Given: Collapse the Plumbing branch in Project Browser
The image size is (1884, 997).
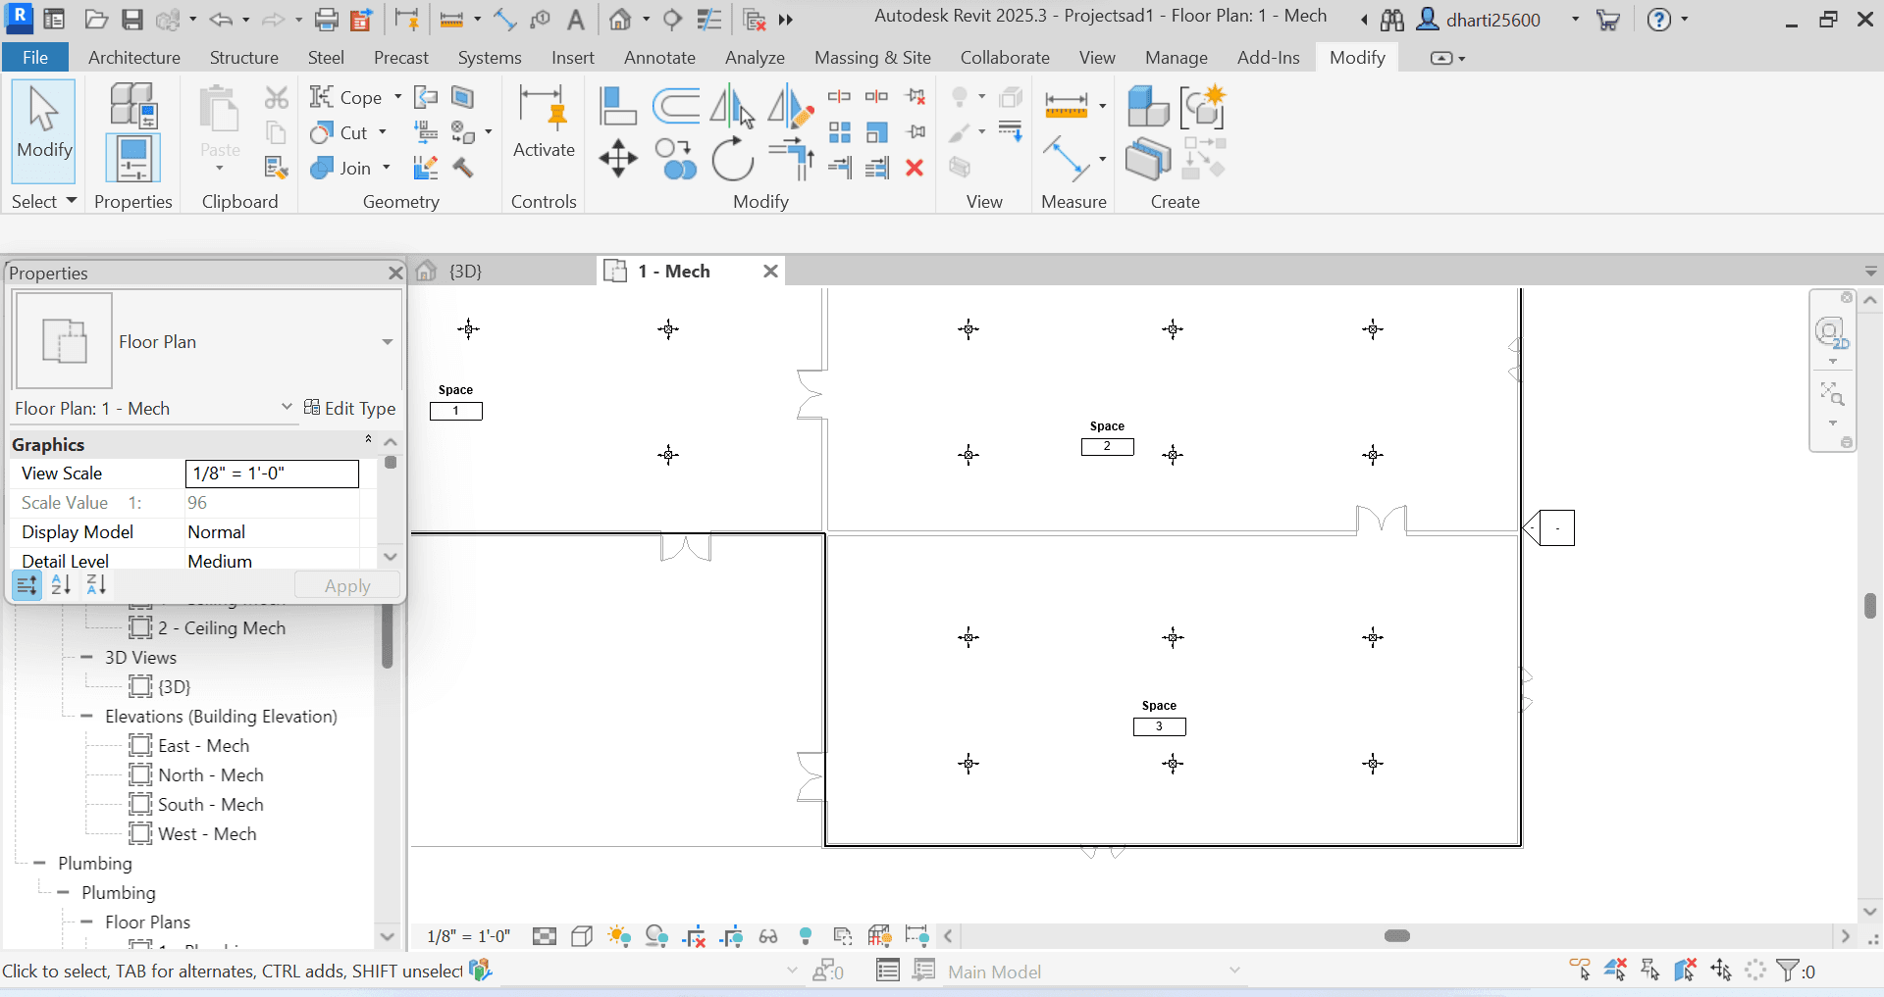Looking at the screenshot, I should pyautogui.click(x=41, y=864).
